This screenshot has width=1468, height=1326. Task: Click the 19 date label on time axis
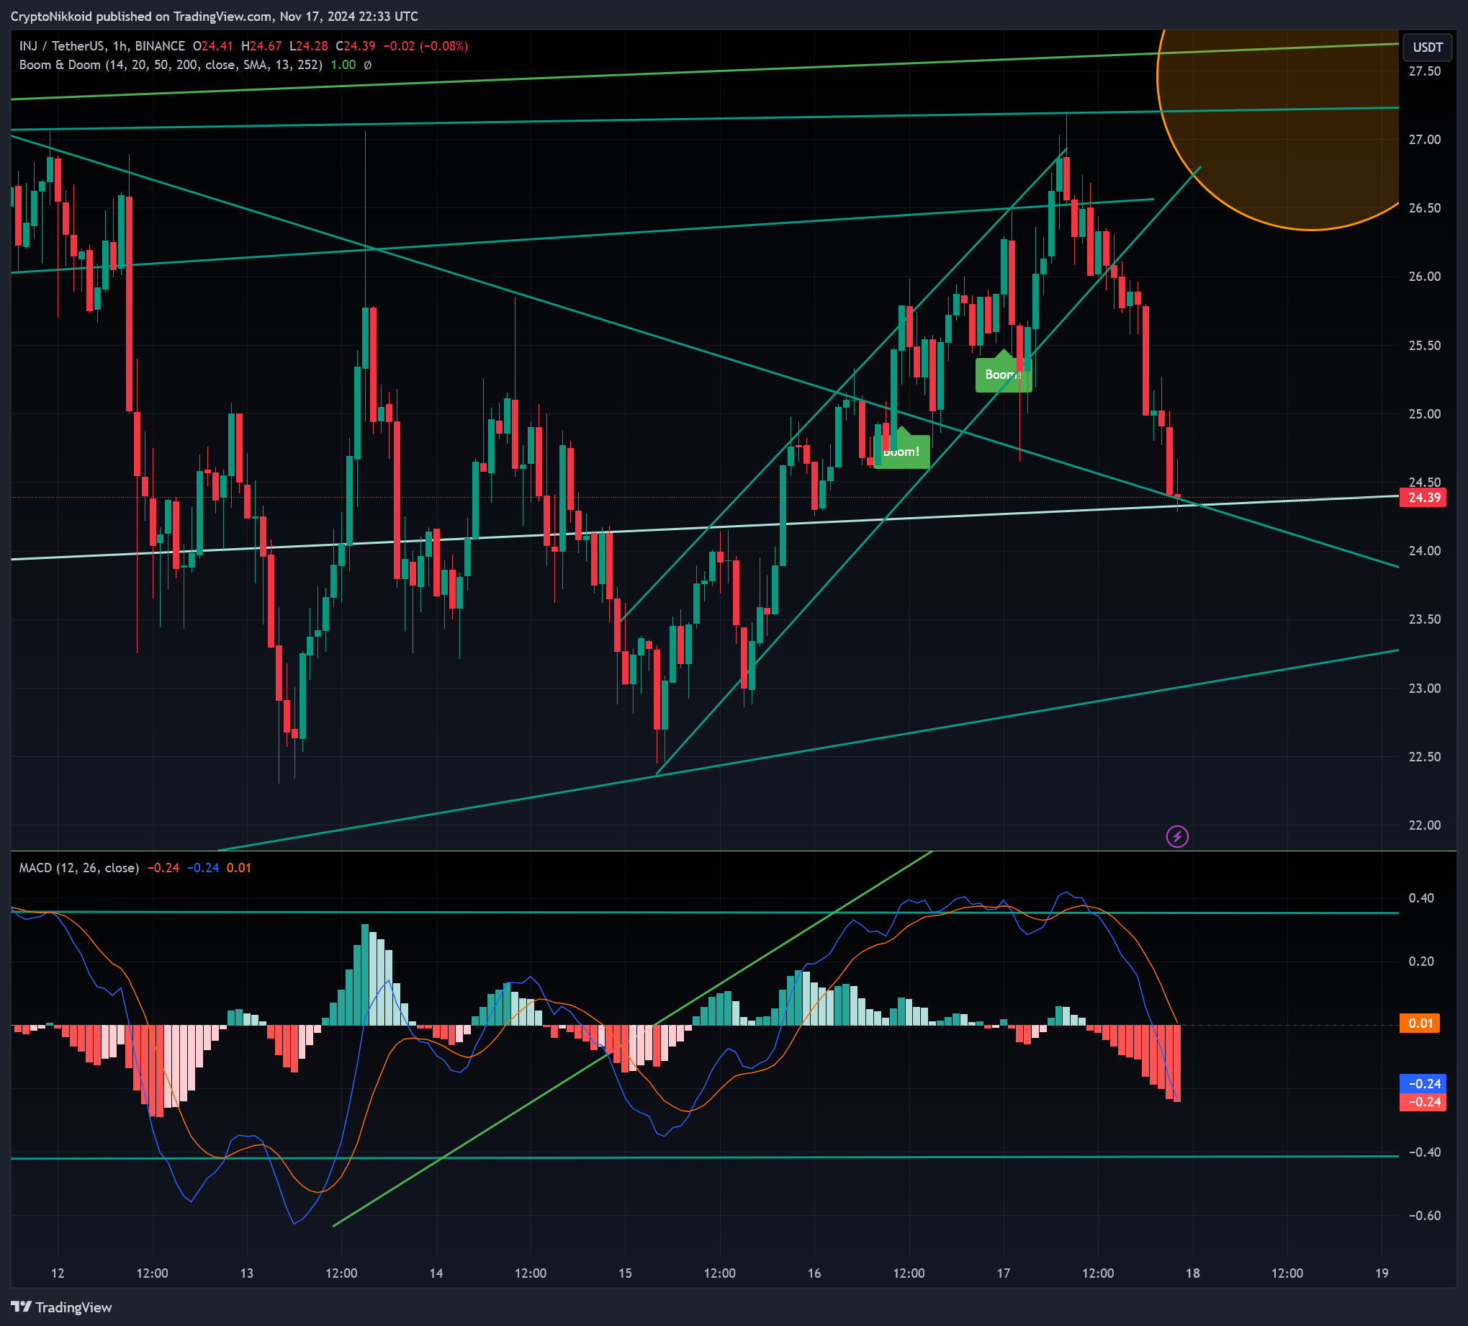tap(1382, 1273)
